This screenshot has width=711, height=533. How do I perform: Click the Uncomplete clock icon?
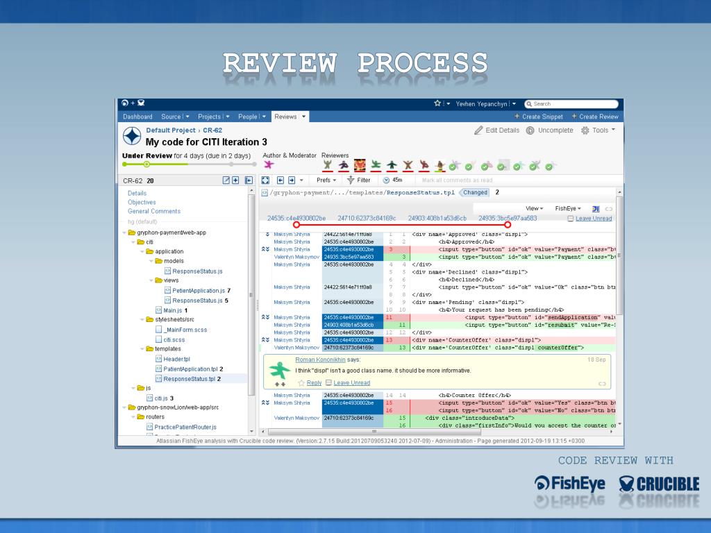(x=530, y=130)
